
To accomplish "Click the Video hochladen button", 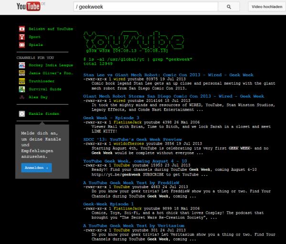I will (267, 7).
